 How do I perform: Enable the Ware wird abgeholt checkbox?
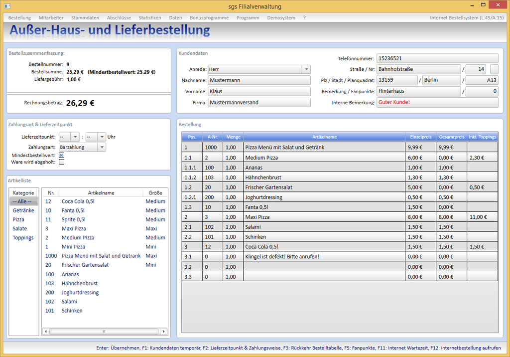(61, 162)
